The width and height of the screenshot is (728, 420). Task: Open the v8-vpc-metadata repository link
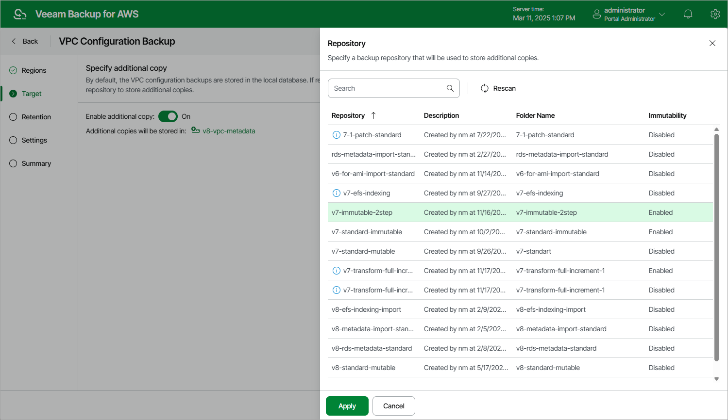pyautogui.click(x=229, y=131)
